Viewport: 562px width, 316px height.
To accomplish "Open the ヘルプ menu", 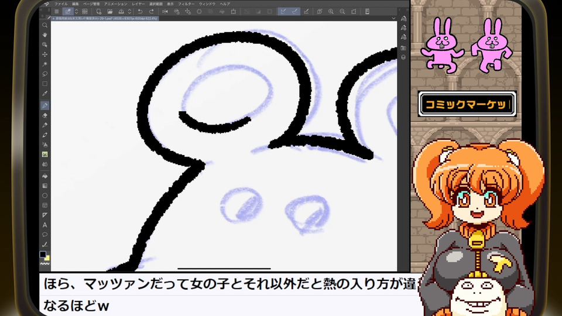I will 225,4.
